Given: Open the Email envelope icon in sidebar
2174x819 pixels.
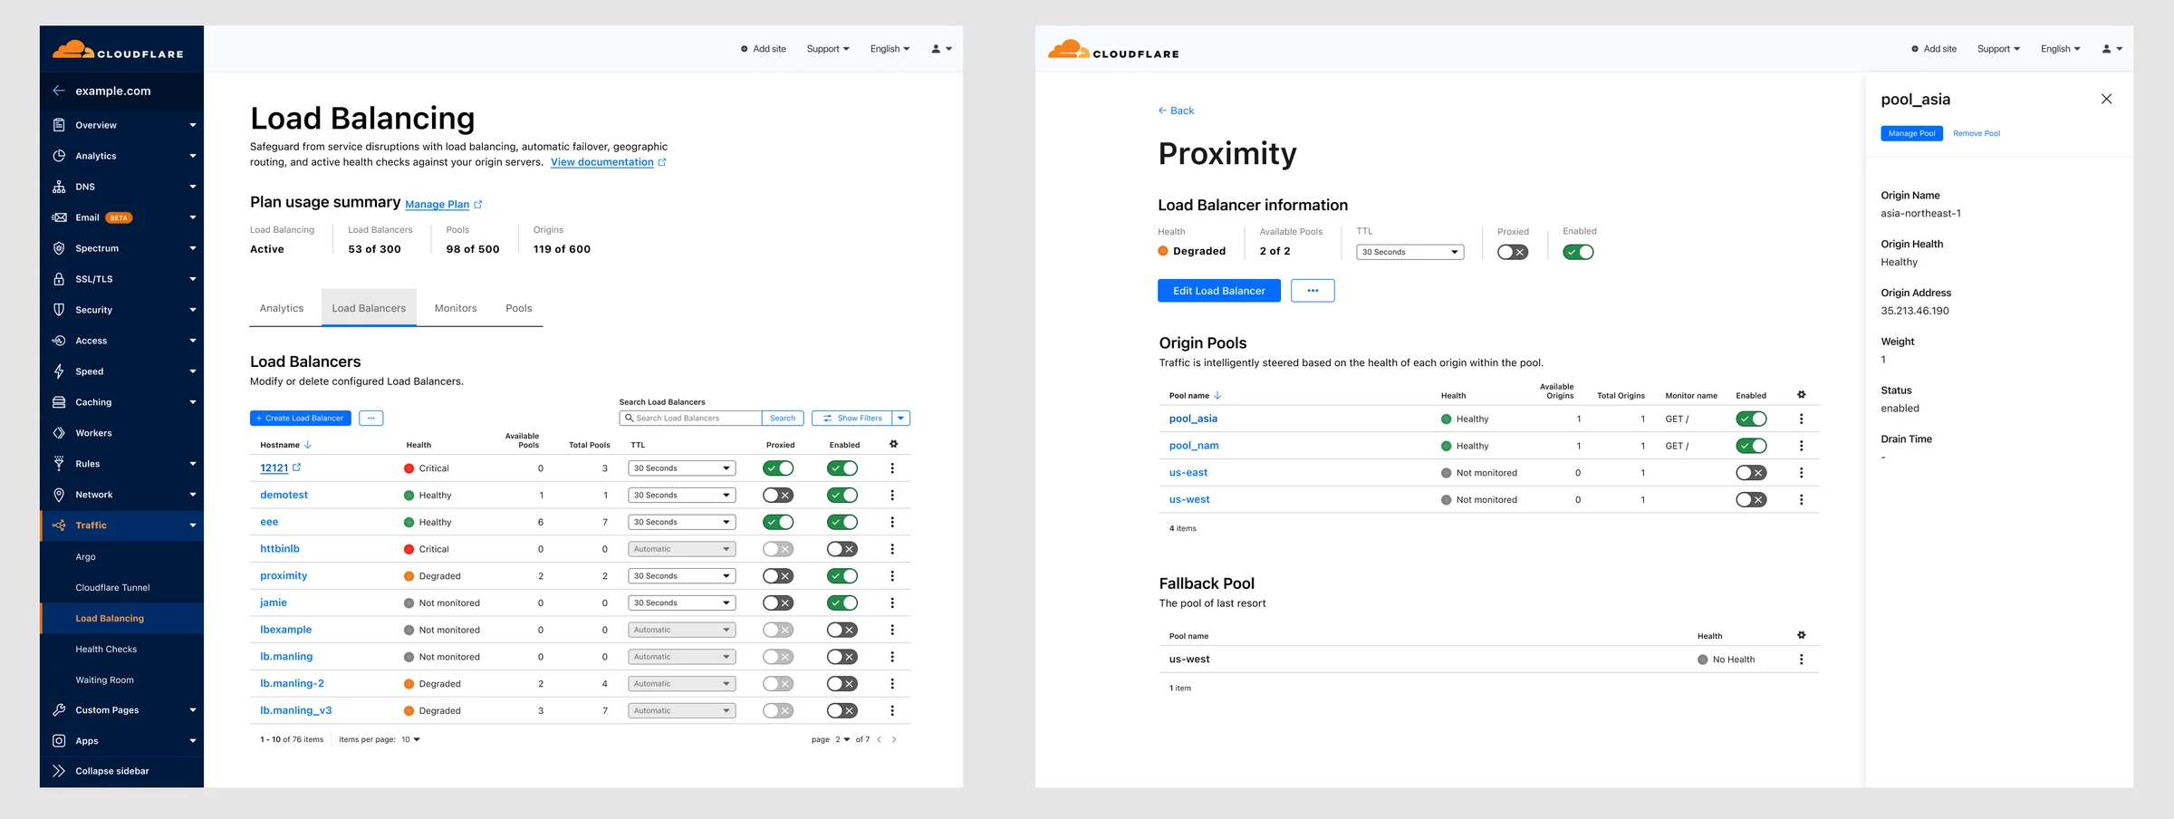Looking at the screenshot, I should [x=59, y=217].
